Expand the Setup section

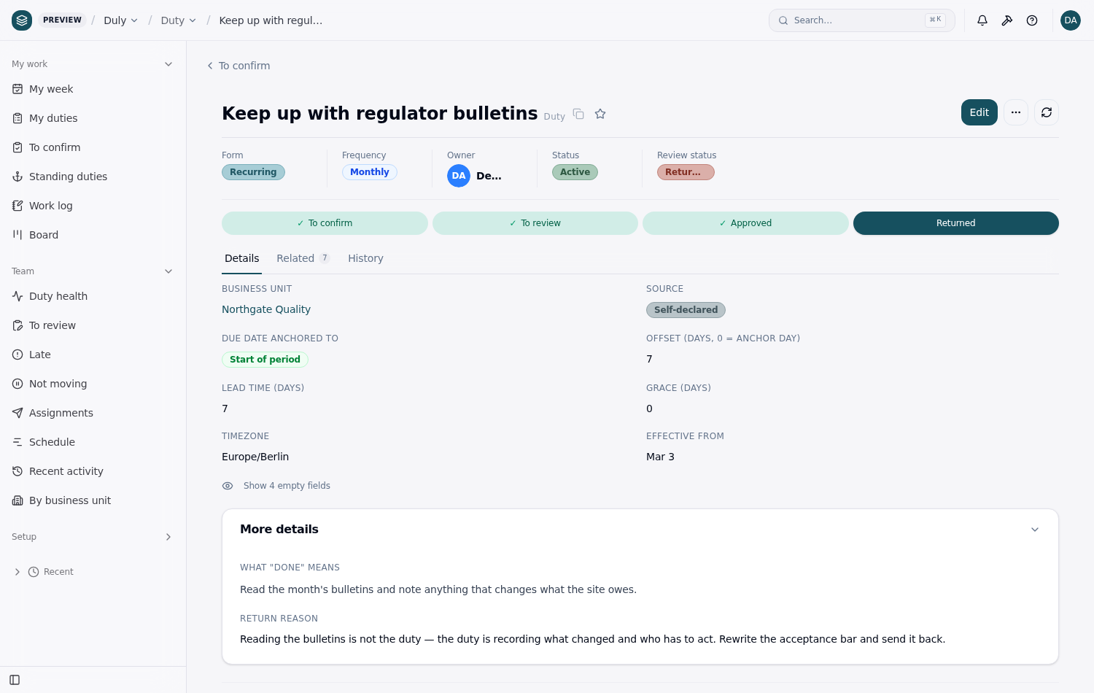[168, 537]
